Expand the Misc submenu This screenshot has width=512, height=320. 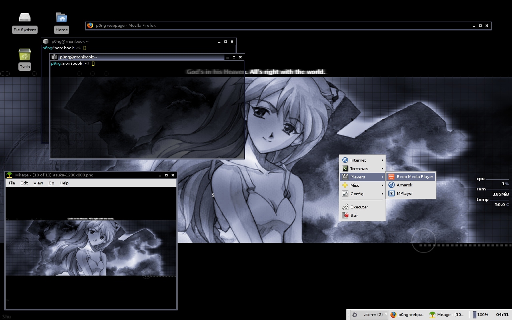(362, 185)
